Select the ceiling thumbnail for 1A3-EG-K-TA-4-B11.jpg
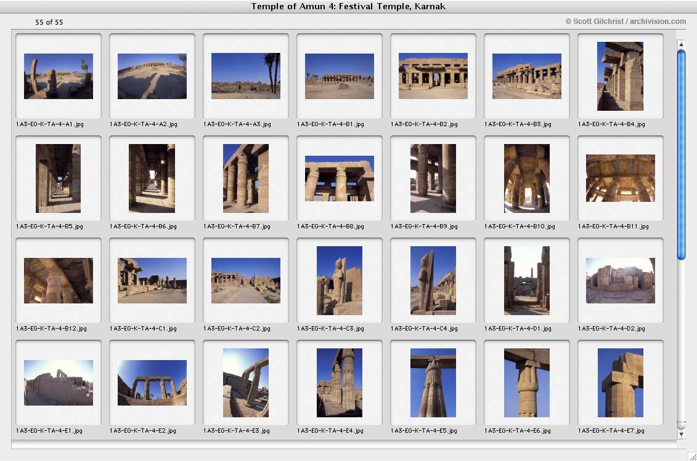The width and height of the screenshot is (697, 461). point(621,178)
